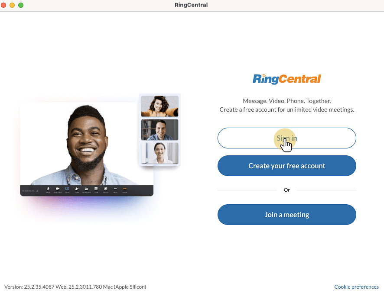This screenshot has width=384, height=296.
Task: Click the green full-screen window button
Action: coord(21,5)
